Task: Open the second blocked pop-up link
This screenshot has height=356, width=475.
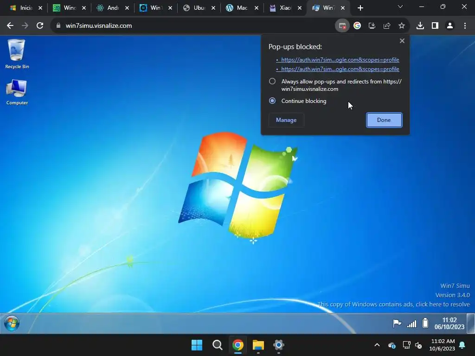Action: point(340,69)
